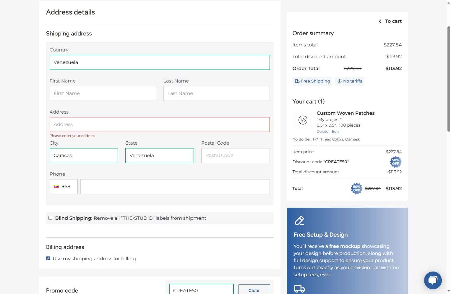Click the No Border, 1~7 Thread Colors text
Image resolution: width=451 pixels, height=294 pixels.
tap(326, 139)
